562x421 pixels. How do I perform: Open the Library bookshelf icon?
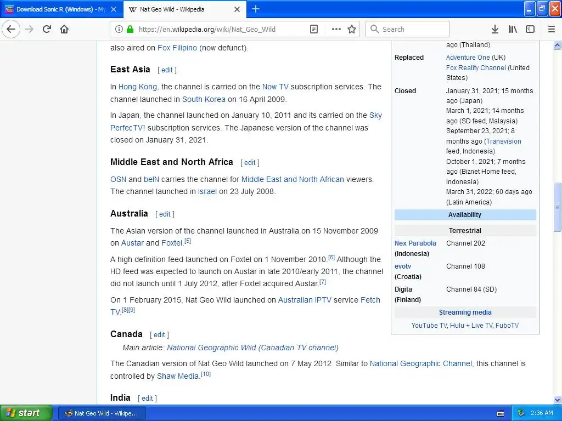513,29
